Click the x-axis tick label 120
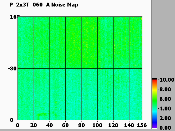 pyautogui.click(x=113, y=125)
